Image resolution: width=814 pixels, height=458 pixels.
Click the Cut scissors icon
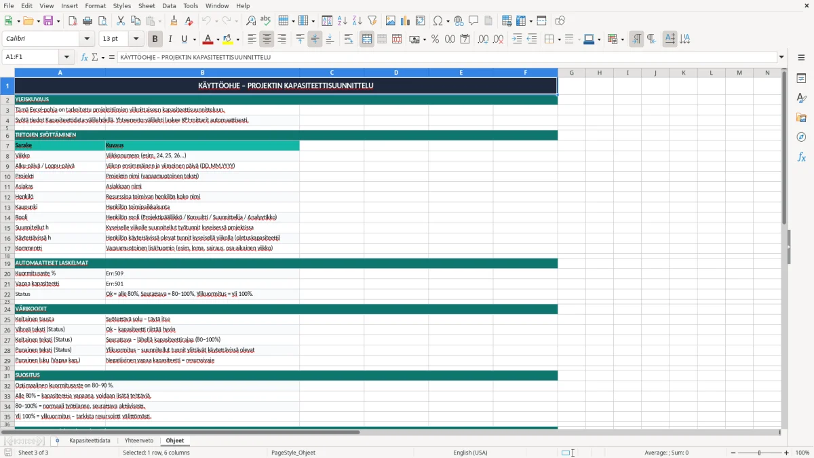click(x=120, y=21)
